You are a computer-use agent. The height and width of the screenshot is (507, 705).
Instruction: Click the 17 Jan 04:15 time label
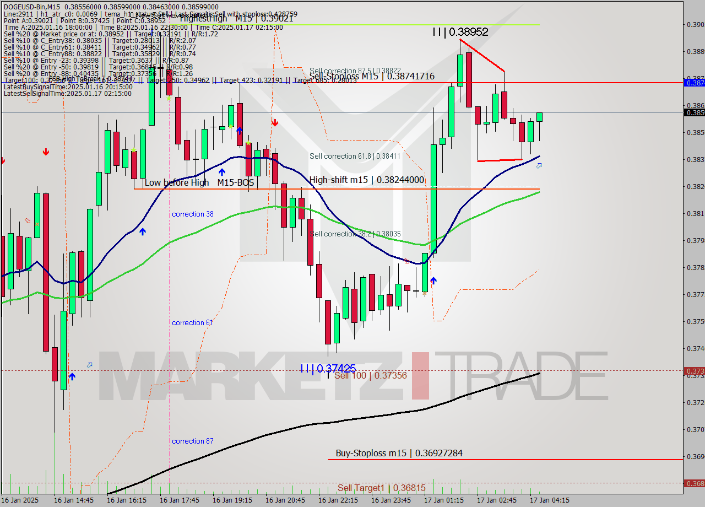pyautogui.click(x=550, y=500)
